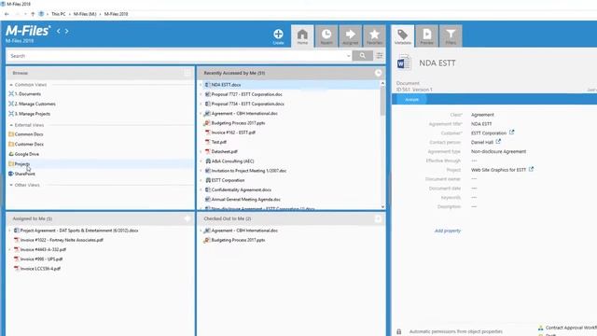Click the M-Files logo
Screen dimensions: 597x336
(x=28, y=31)
